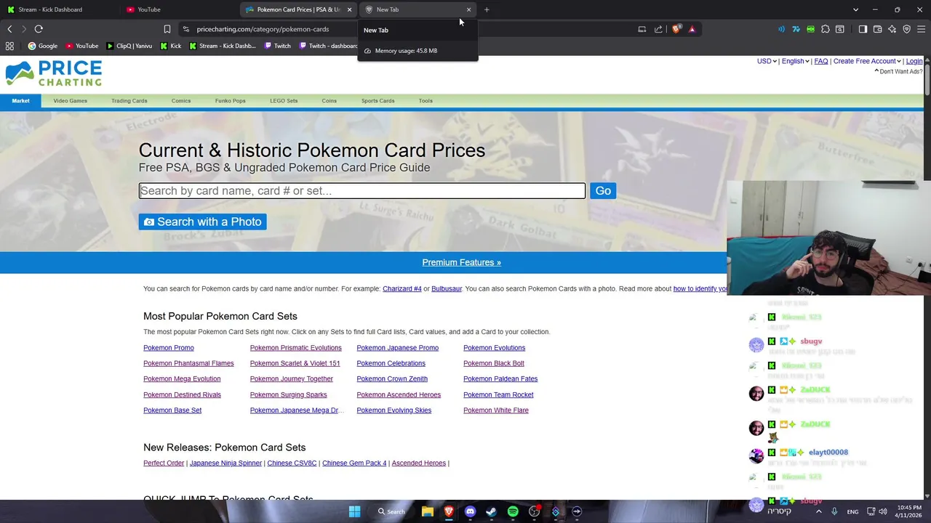The width and height of the screenshot is (931, 523).
Task: Open File Explorer from the taskbar
Action: 428,511
